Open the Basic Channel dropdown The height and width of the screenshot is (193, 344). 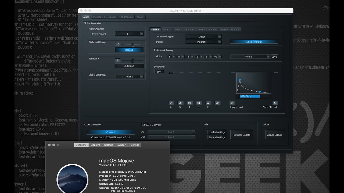(x=129, y=34)
